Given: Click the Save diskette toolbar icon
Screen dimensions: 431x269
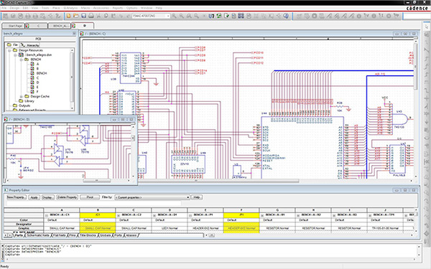Looking at the screenshot, I should pyautogui.click(x=83, y=16).
